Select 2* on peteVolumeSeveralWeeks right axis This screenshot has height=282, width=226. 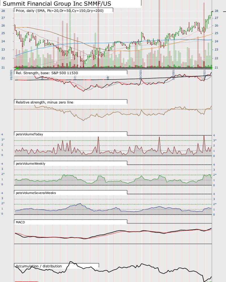[x=215, y=204]
